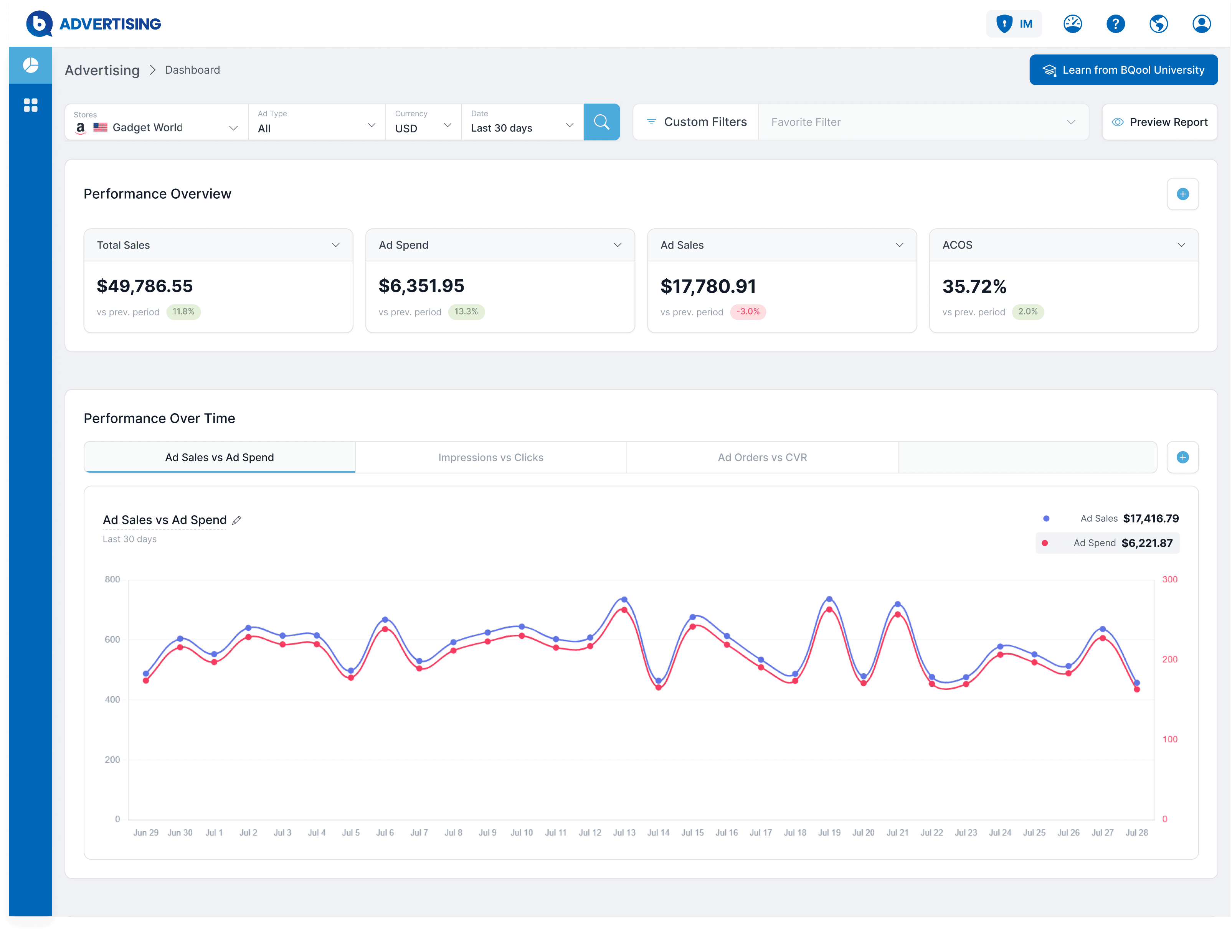
Task: Click the Performance Over Time heading
Action: tap(159, 418)
